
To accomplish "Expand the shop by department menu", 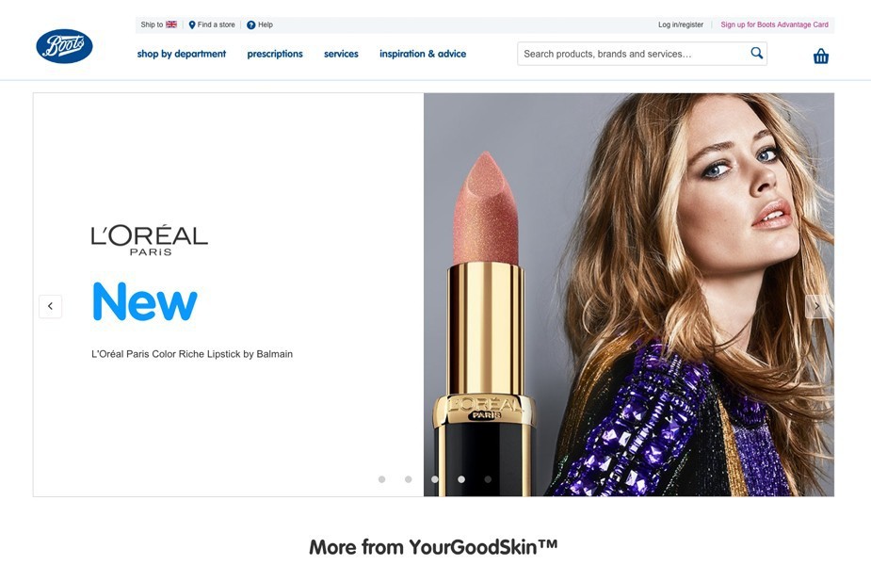I will point(182,54).
